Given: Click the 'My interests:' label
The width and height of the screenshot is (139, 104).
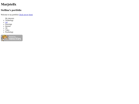Looking at the screenshot, I should click(10, 18).
